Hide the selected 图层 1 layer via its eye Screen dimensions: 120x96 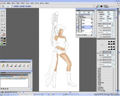77,27
